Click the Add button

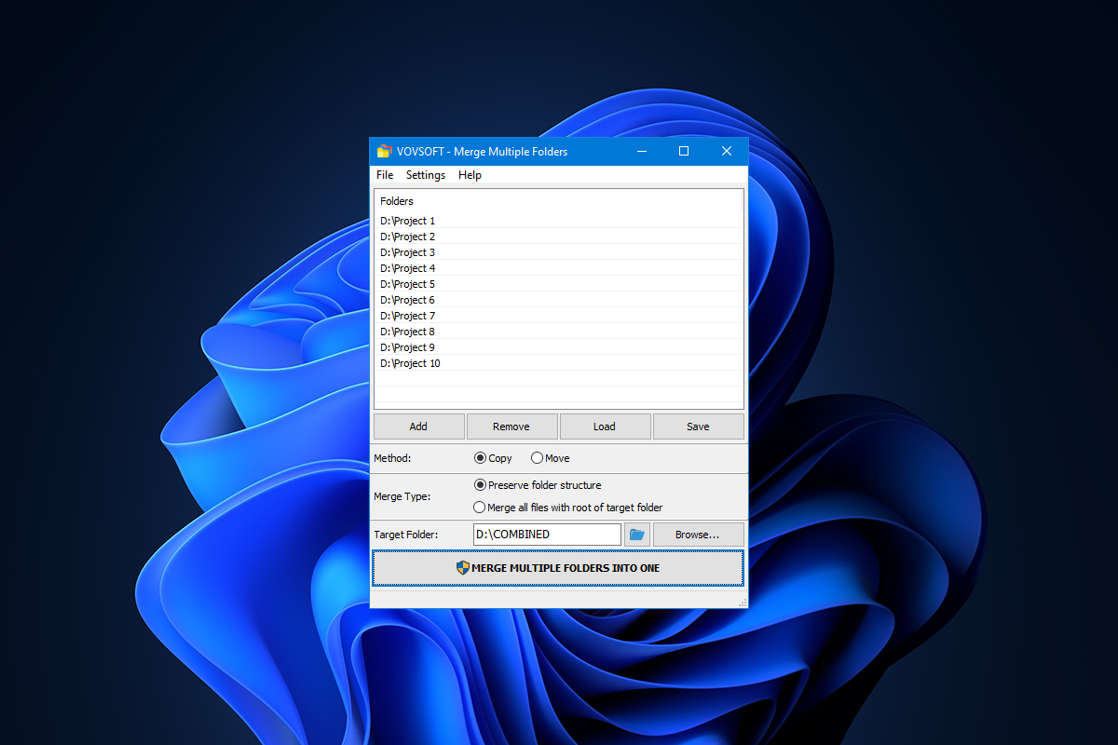tap(418, 426)
